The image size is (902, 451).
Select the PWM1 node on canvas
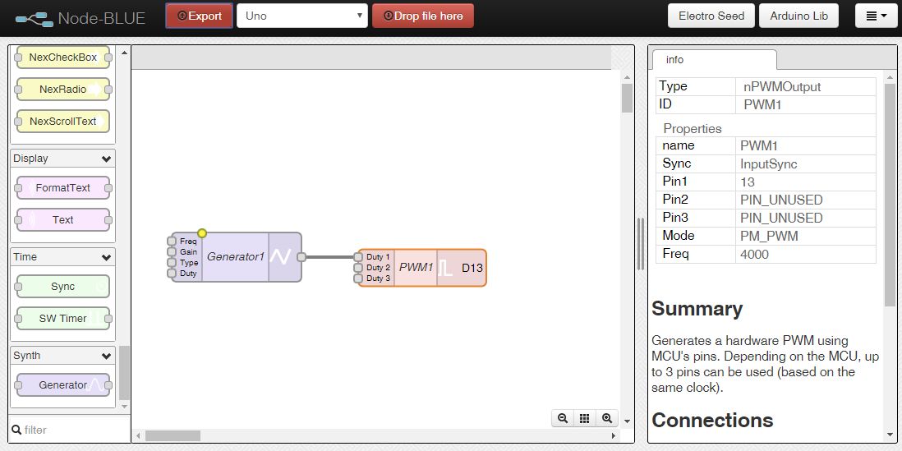pyautogui.click(x=422, y=268)
